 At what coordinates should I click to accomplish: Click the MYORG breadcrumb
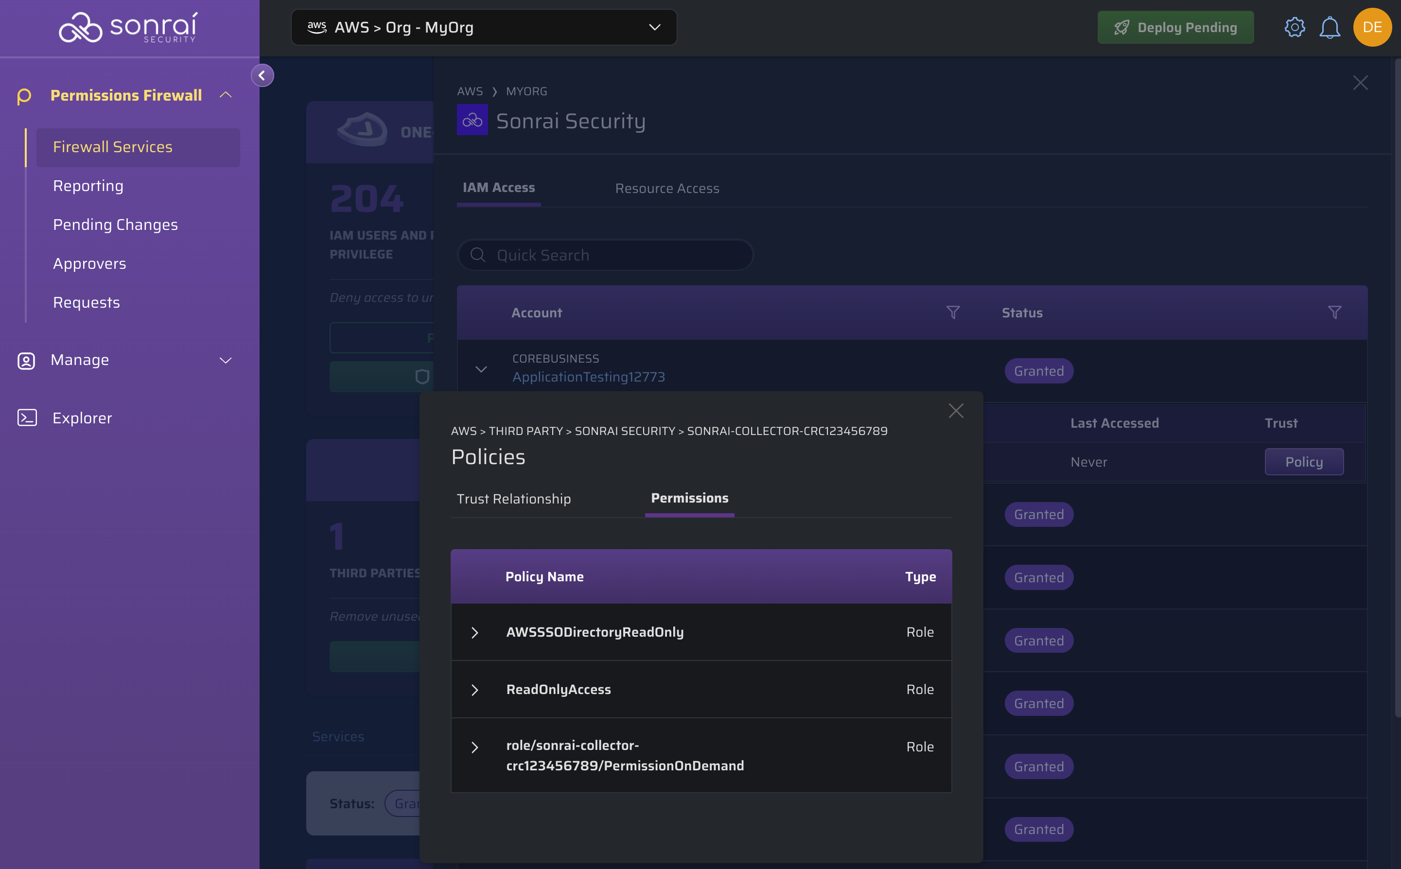pyautogui.click(x=526, y=91)
